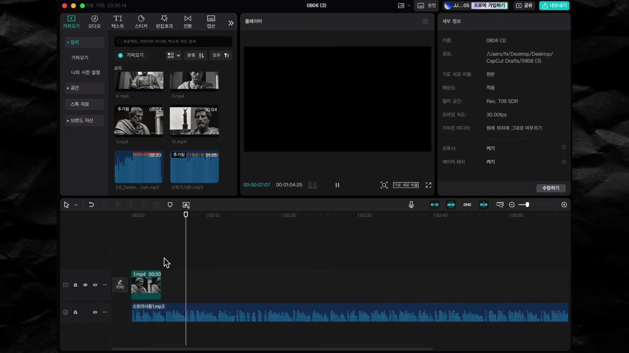Show more tabs with the double-chevron arrow
Image resolution: width=629 pixels, height=353 pixels.
coord(231,23)
